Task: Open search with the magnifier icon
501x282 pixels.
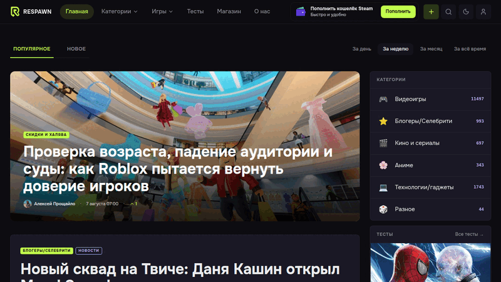Action: [448, 12]
